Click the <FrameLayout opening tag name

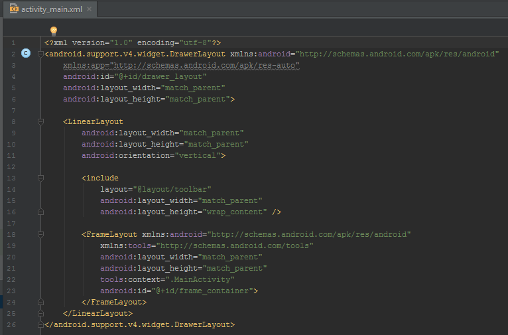point(109,235)
